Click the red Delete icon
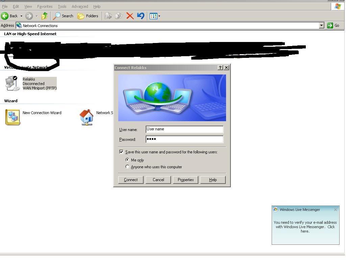The image size is (346, 260). (130, 16)
